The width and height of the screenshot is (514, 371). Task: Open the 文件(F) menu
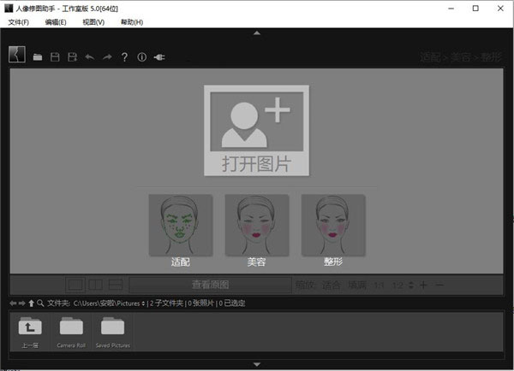(18, 21)
